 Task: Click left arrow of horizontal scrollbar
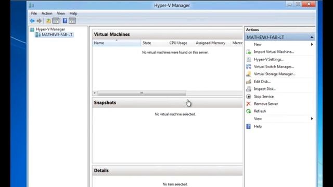pos(95,93)
